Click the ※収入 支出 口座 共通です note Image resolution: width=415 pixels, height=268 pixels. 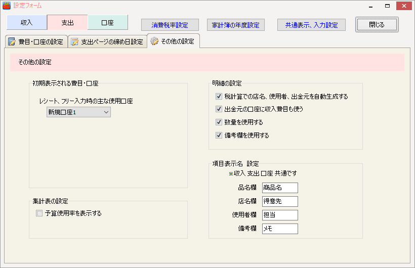point(263,173)
